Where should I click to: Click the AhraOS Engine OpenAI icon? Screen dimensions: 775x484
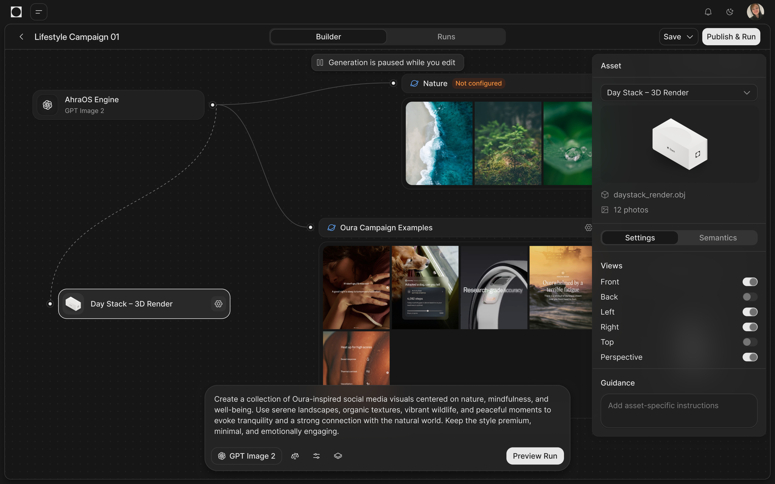[x=47, y=105]
